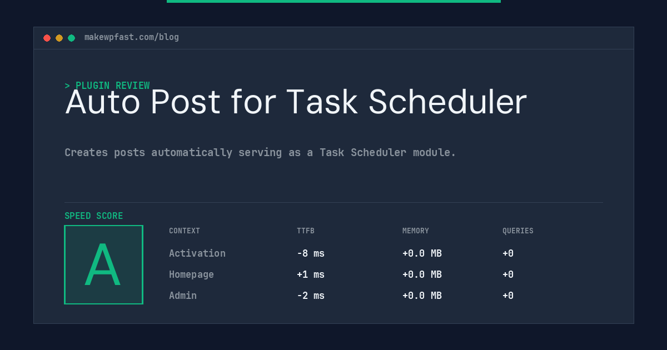Image resolution: width=667 pixels, height=350 pixels.
Task: Click the 'QUERIES' column header
Action: [x=518, y=231]
